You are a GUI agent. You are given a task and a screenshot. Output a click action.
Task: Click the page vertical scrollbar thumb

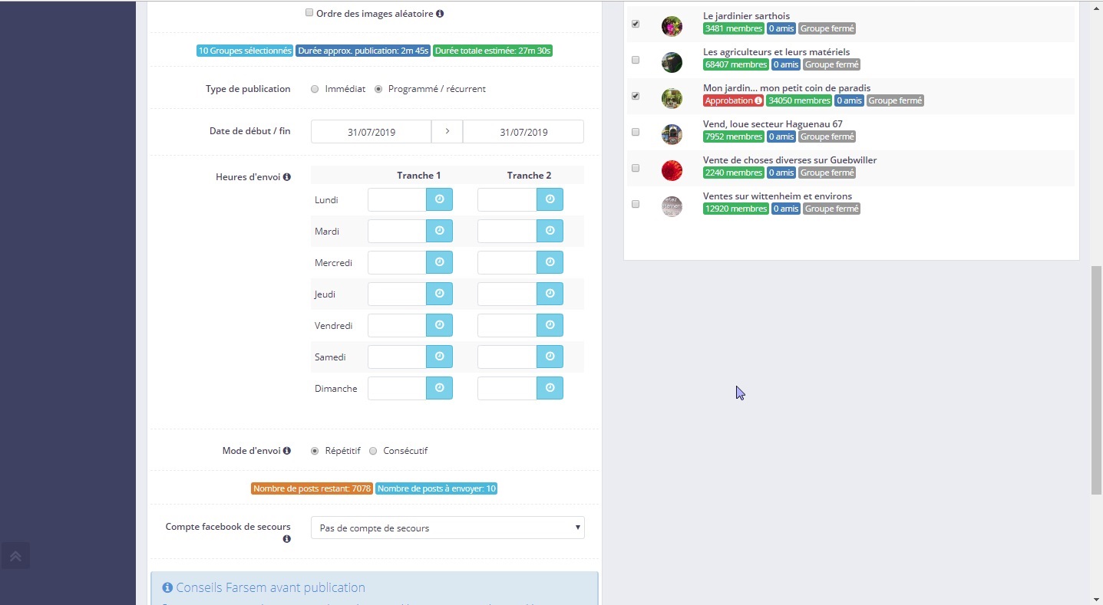[1096, 380]
